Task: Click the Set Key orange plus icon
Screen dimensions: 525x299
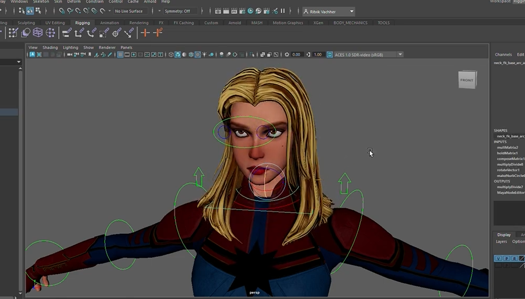Action: point(145,32)
